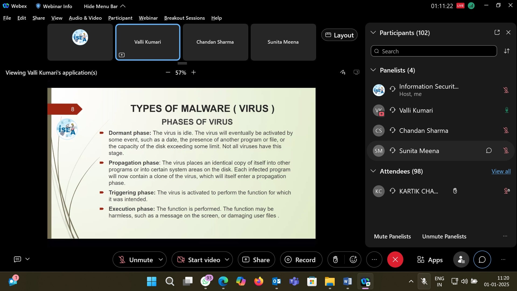This screenshot has width=517, height=291.
Task: Click the participants Search field
Action: coord(434,51)
